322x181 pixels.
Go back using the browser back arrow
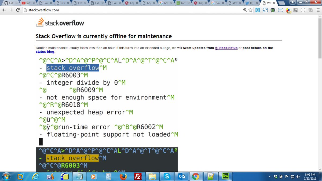click(4, 10)
